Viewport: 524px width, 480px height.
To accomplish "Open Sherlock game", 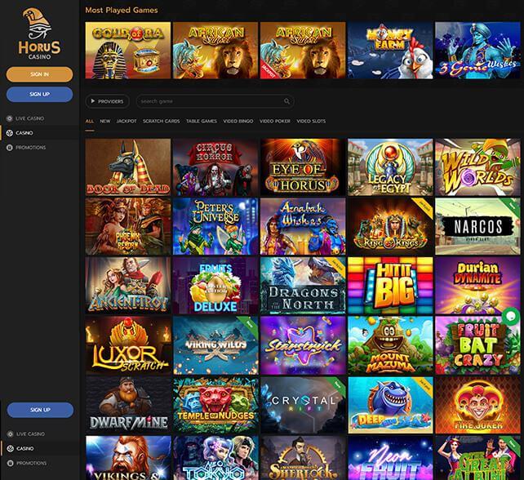I will click(x=303, y=458).
